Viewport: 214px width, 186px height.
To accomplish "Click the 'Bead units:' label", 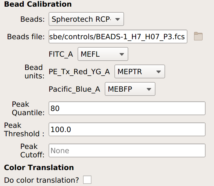I will tap(34, 71).
